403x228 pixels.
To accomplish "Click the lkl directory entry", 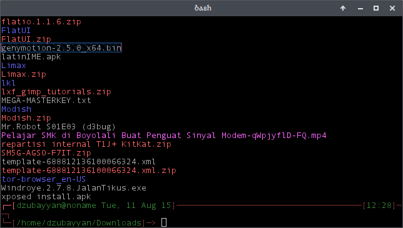I will (9, 83).
